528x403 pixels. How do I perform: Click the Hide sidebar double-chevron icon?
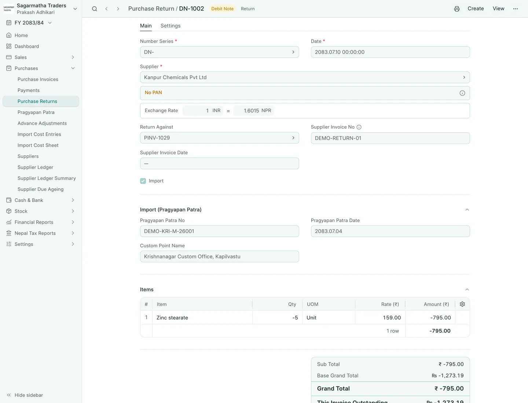coord(9,395)
